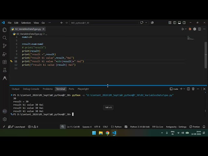Viewport: 208px width, 156px height.
Task: Change indentation via Spaces: 4
Action: click(87, 127)
